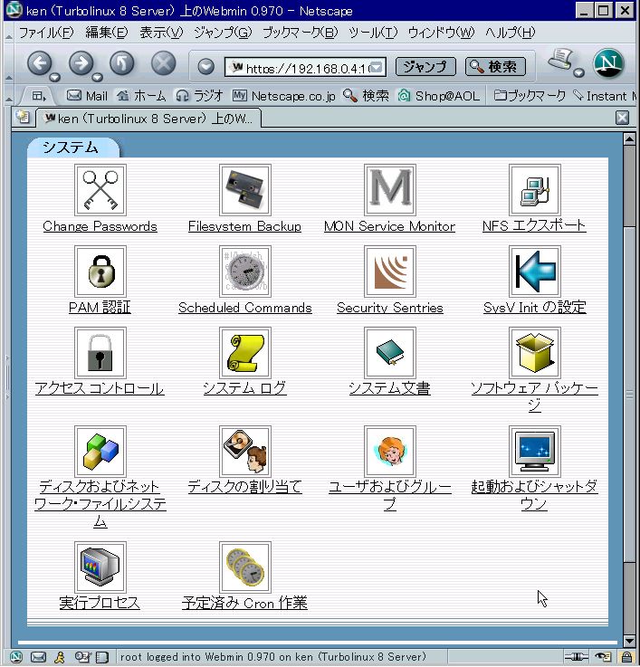
Task: Toggle the online/offline connection icon in the status bar
Action: click(577, 657)
